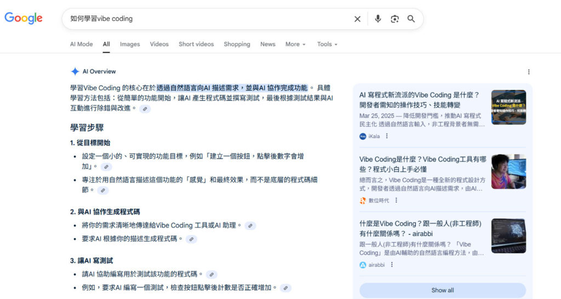Viewport: 561px width, 299px height.
Task: Go to the News tab
Action: (268, 44)
